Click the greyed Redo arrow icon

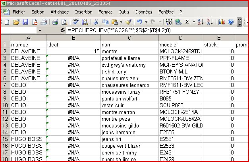(153, 21)
